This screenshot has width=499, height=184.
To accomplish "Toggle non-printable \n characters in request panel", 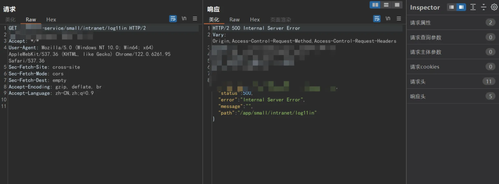I will (x=184, y=18).
